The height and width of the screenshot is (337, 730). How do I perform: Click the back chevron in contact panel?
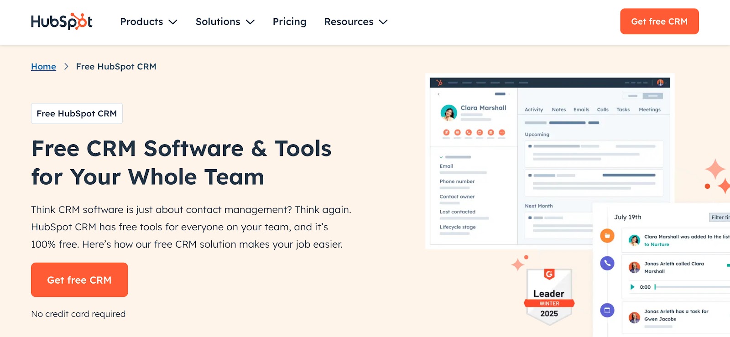click(438, 94)
